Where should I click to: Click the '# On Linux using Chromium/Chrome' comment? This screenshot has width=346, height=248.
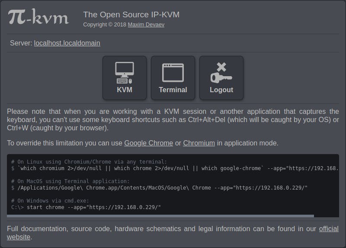89,162
